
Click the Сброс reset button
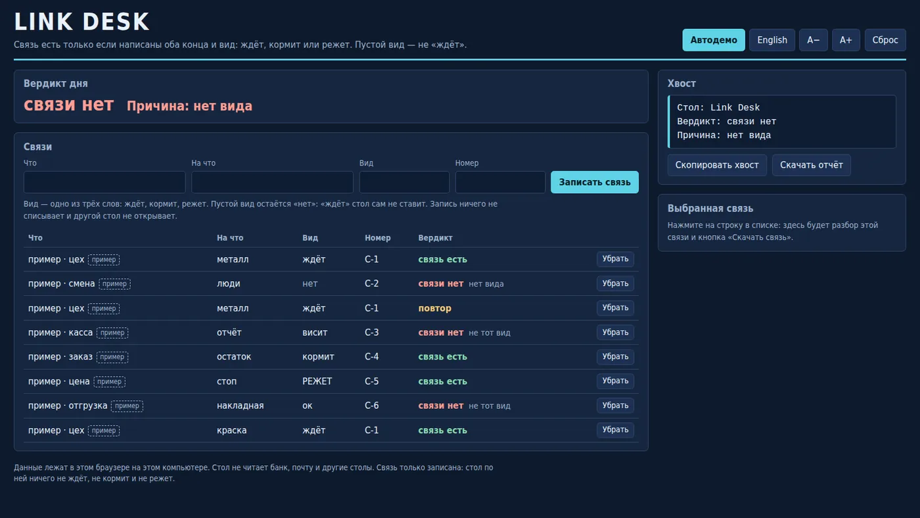tap(885, 40)
